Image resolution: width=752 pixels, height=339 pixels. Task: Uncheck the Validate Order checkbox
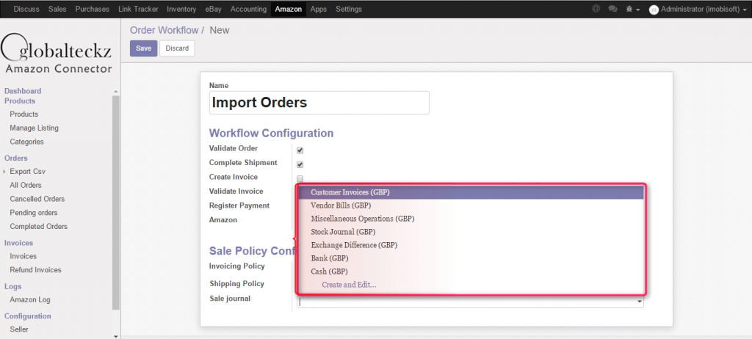[x=300, y=150]
